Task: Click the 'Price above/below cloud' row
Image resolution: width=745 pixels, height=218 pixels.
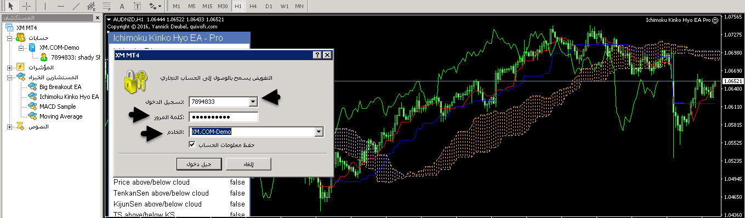Action: 179,182
